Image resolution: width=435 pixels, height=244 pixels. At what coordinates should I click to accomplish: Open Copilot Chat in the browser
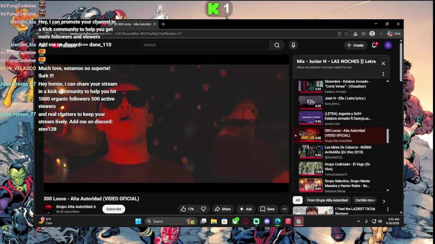pyautogui.click(x=394, y=34)
